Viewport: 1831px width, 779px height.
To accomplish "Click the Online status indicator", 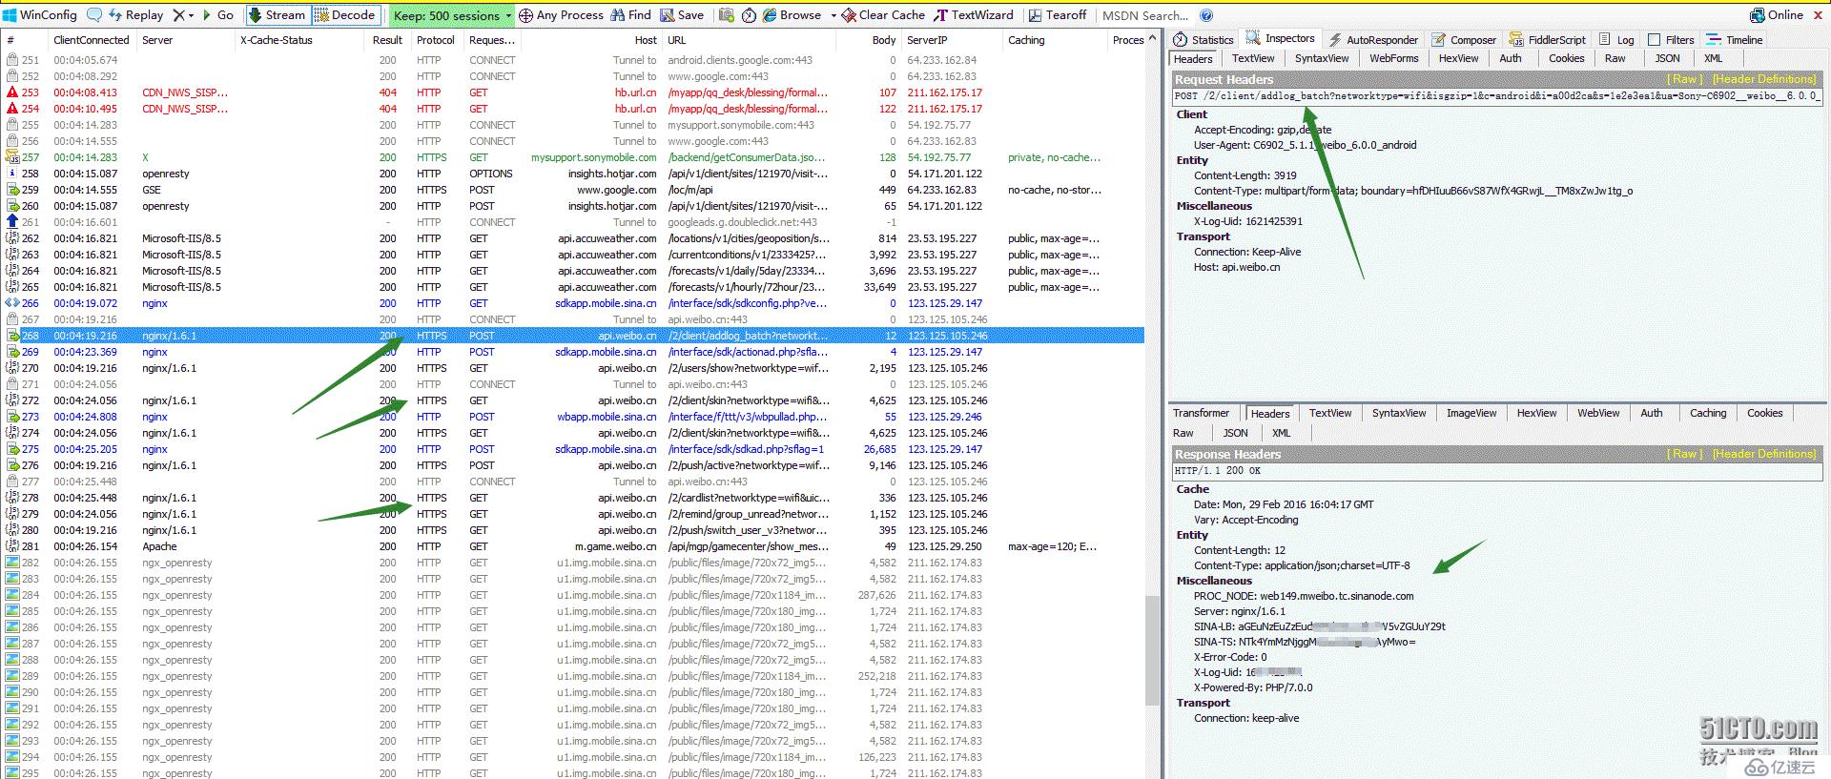I will (x=1777, y=15).
